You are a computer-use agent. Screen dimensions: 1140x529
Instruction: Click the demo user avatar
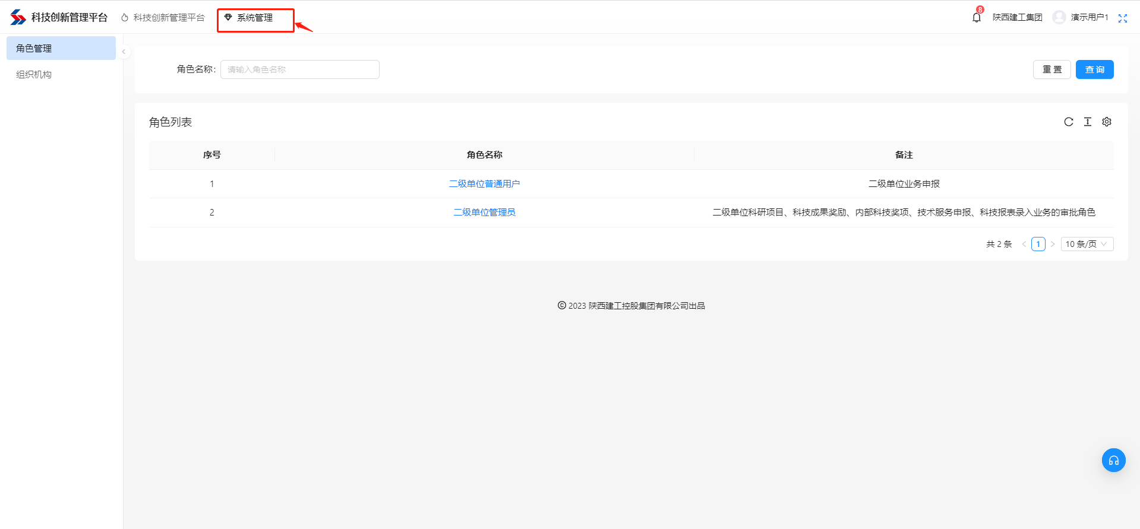point(1059,17)
